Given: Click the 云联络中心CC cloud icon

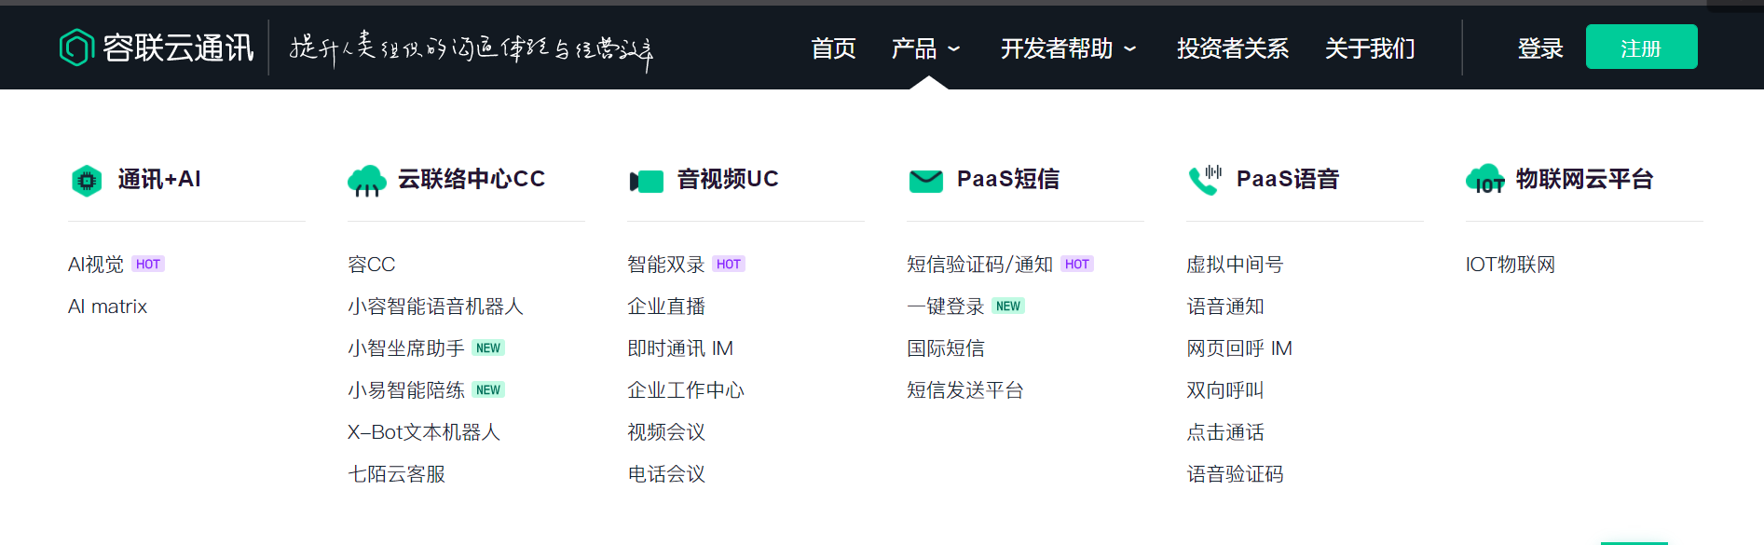Looking at the screenshot, I should pyautogui.click(x=366, y=181).
